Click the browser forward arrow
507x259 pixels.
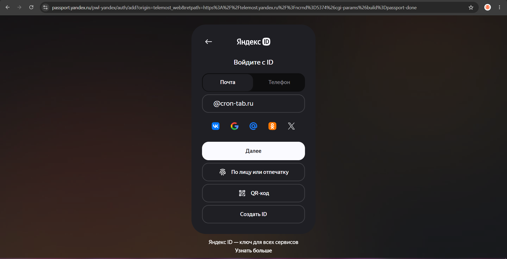tap(19, 7)
